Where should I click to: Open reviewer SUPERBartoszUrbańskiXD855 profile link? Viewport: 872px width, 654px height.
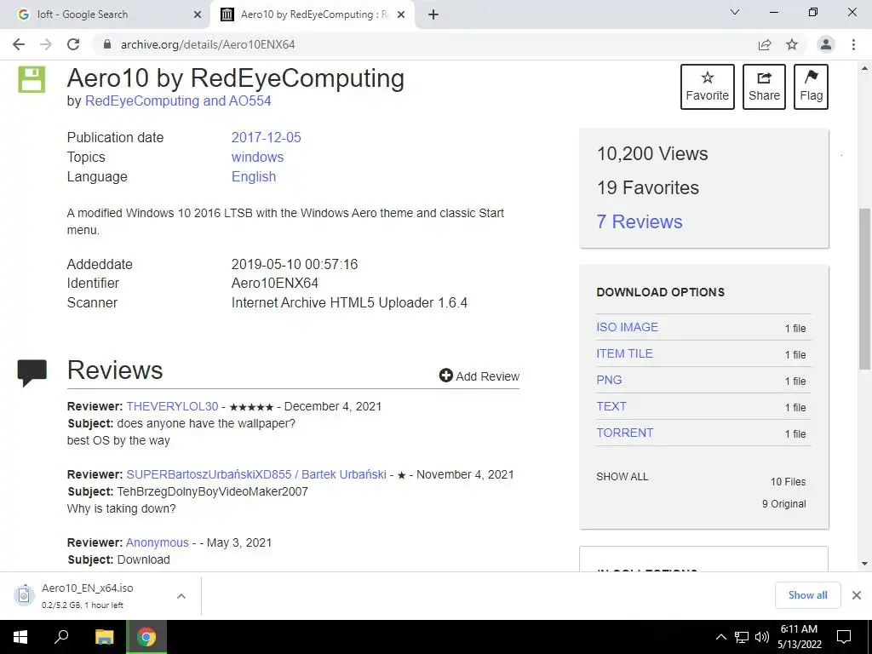coord(256,474)
